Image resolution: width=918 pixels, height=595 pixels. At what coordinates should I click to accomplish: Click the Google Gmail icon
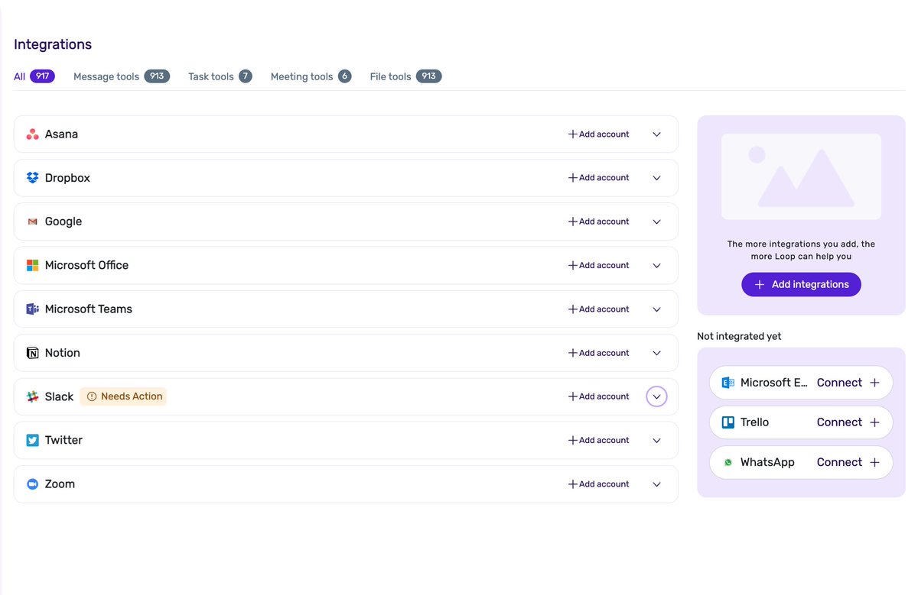tap(32, 222)
